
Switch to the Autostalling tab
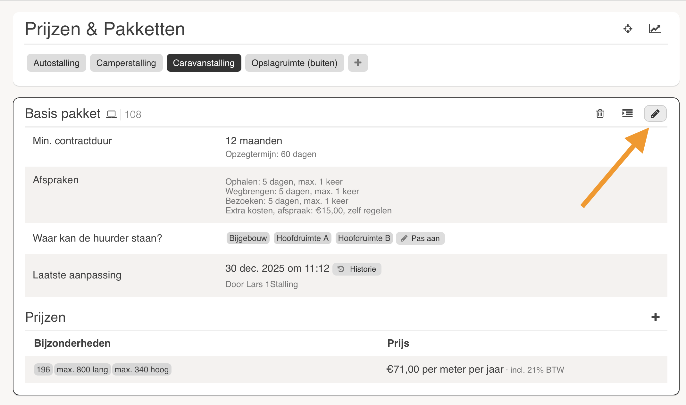(56, 63)
